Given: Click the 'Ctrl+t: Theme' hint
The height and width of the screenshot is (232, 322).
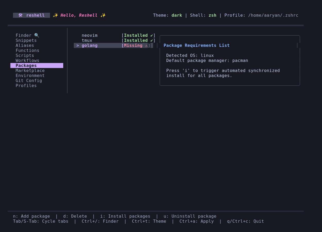Looking at the screenshot, I should tap(149, 221).
